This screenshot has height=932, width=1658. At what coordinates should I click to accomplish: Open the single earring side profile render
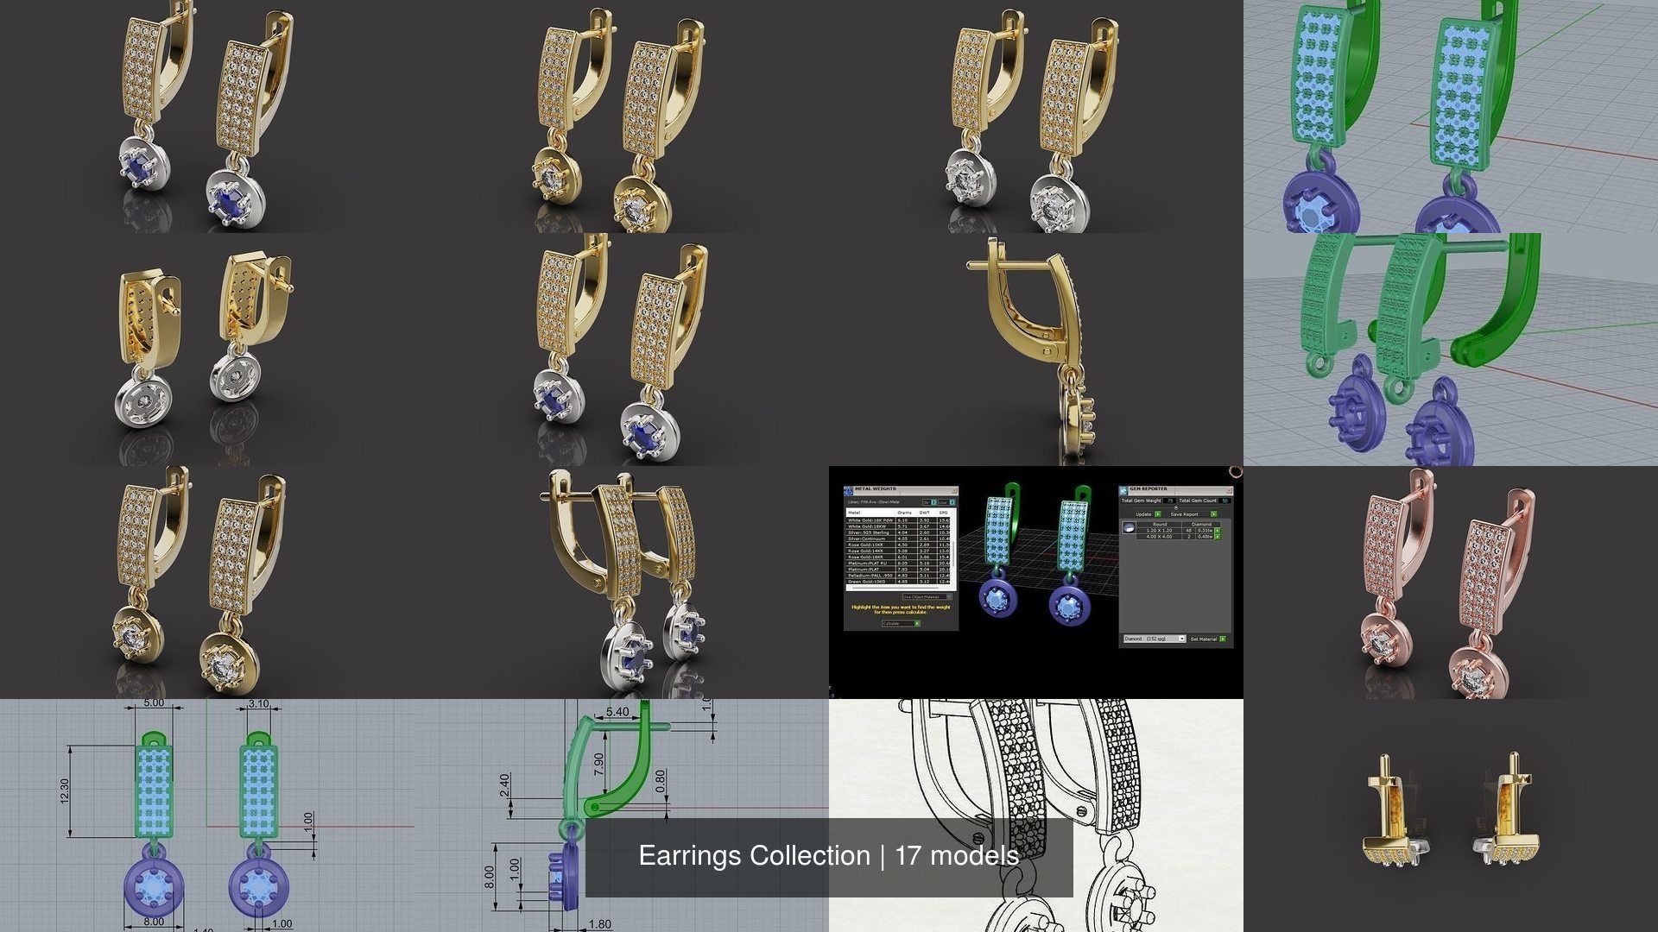point(1036,349)
